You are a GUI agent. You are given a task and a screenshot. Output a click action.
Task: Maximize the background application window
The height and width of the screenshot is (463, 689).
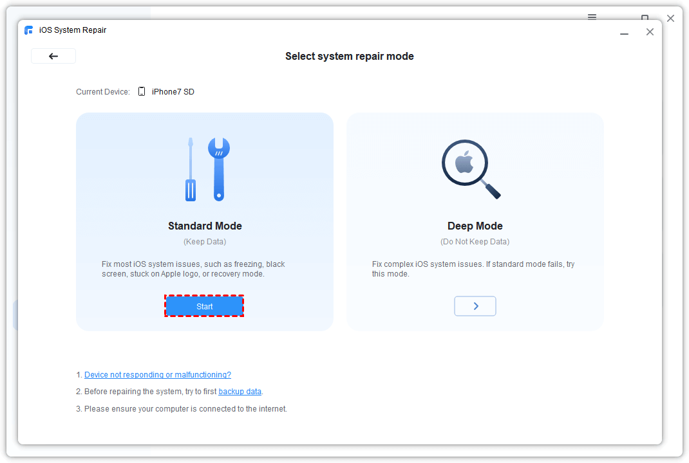645,17
